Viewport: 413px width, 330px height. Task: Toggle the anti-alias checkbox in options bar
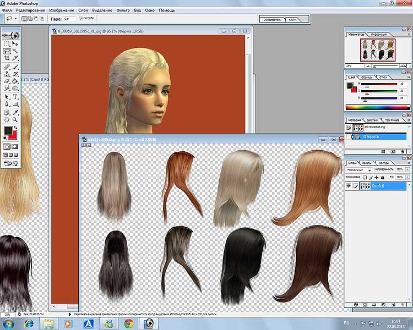pyautogui.click(x=81, y=18)
